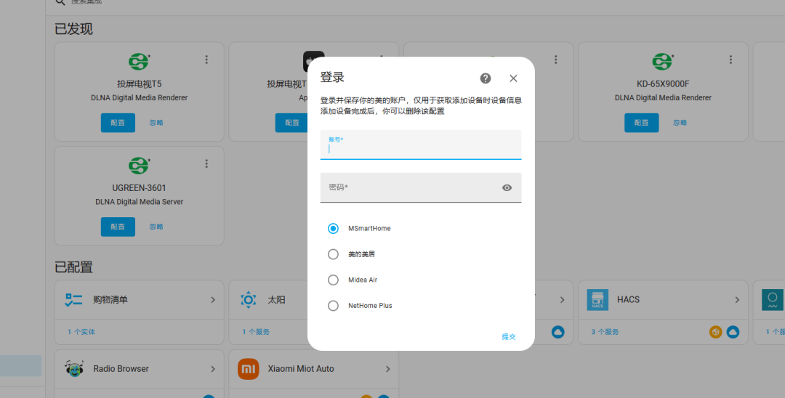The image size is (785, 398).
Task: Expand the Xiaomi Miot Auto chevron
Action: point(387,369)
